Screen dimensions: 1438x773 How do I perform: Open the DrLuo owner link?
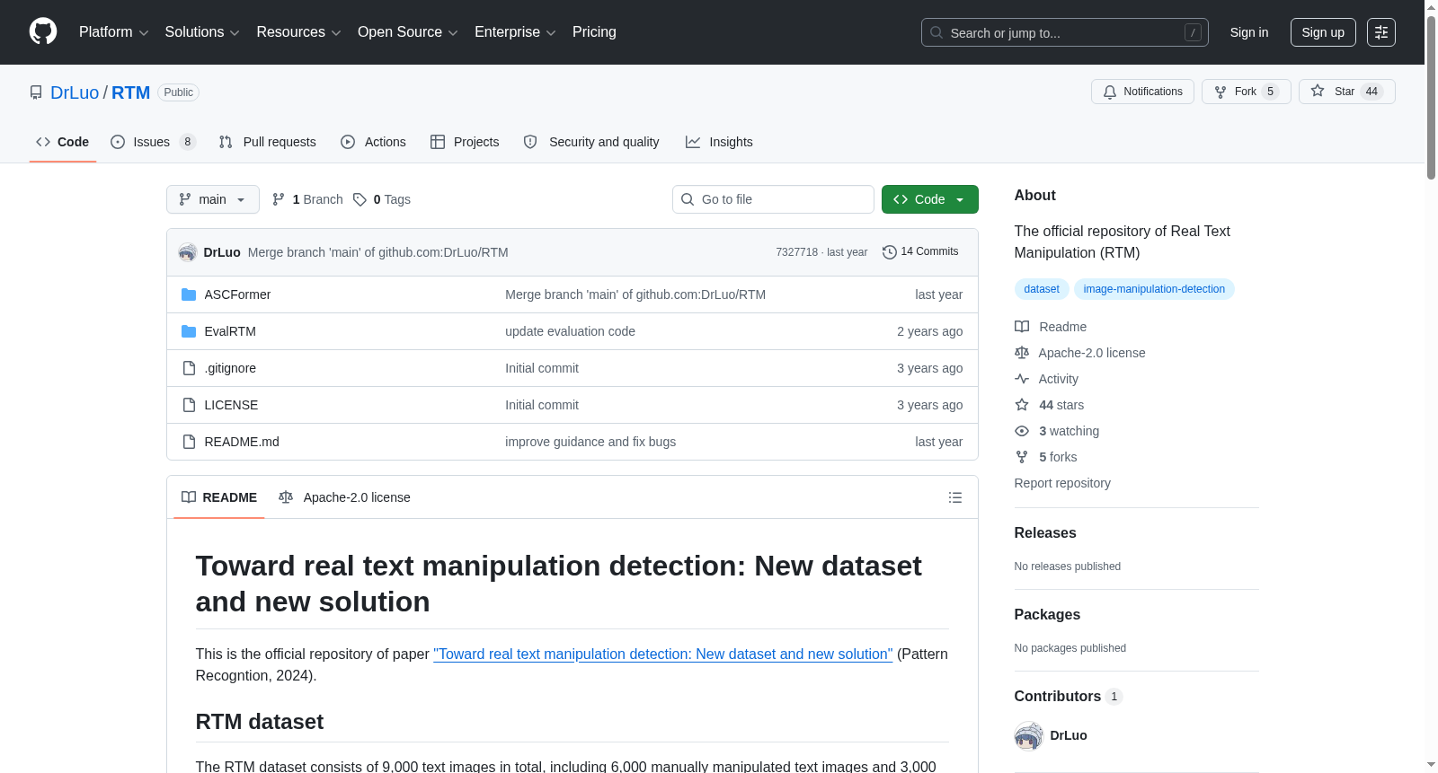75,92
